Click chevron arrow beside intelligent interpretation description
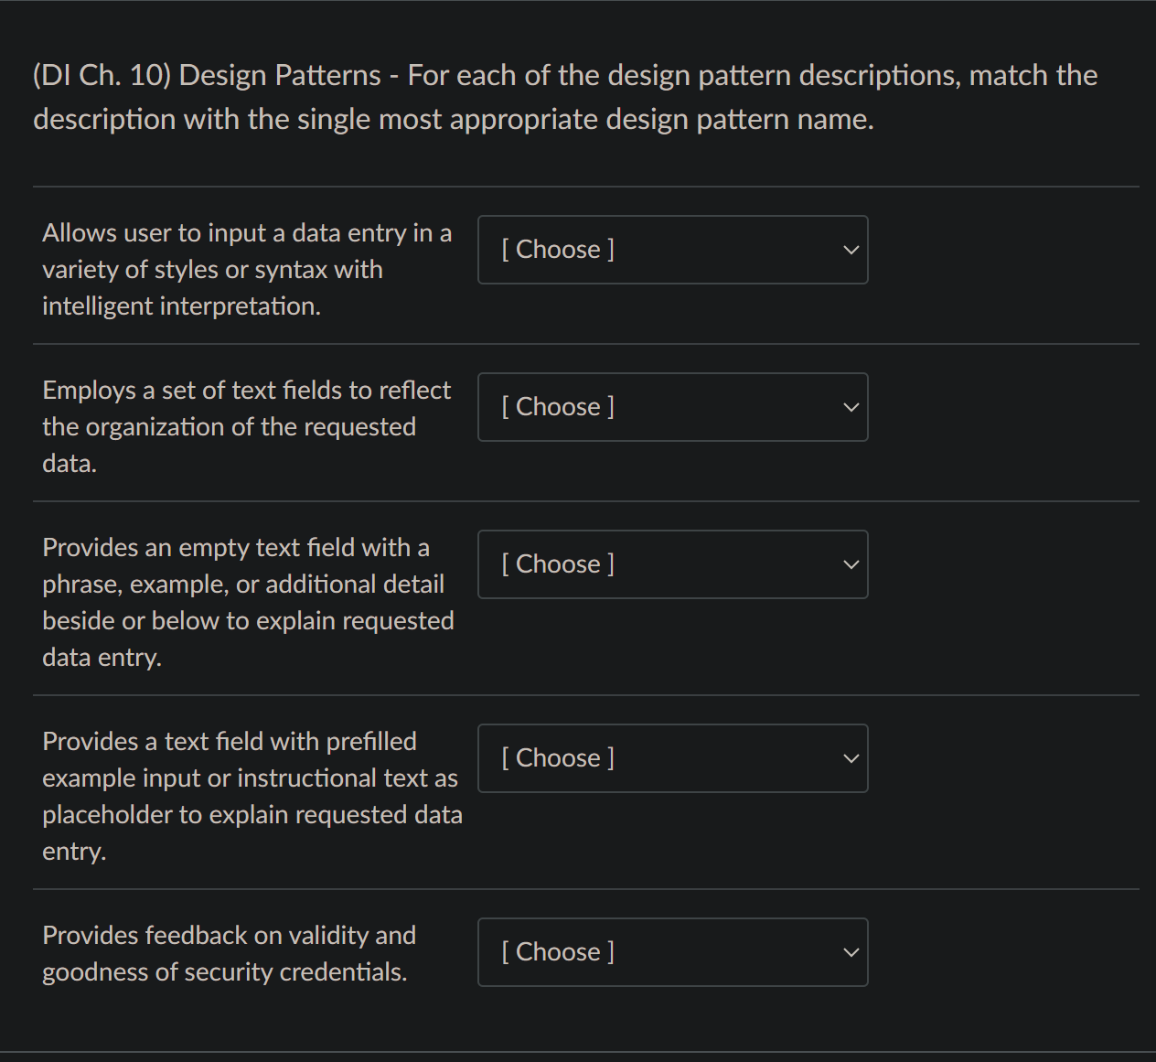The width and height of the screenshot is (1156, 1062). click(x=851, y=250)
